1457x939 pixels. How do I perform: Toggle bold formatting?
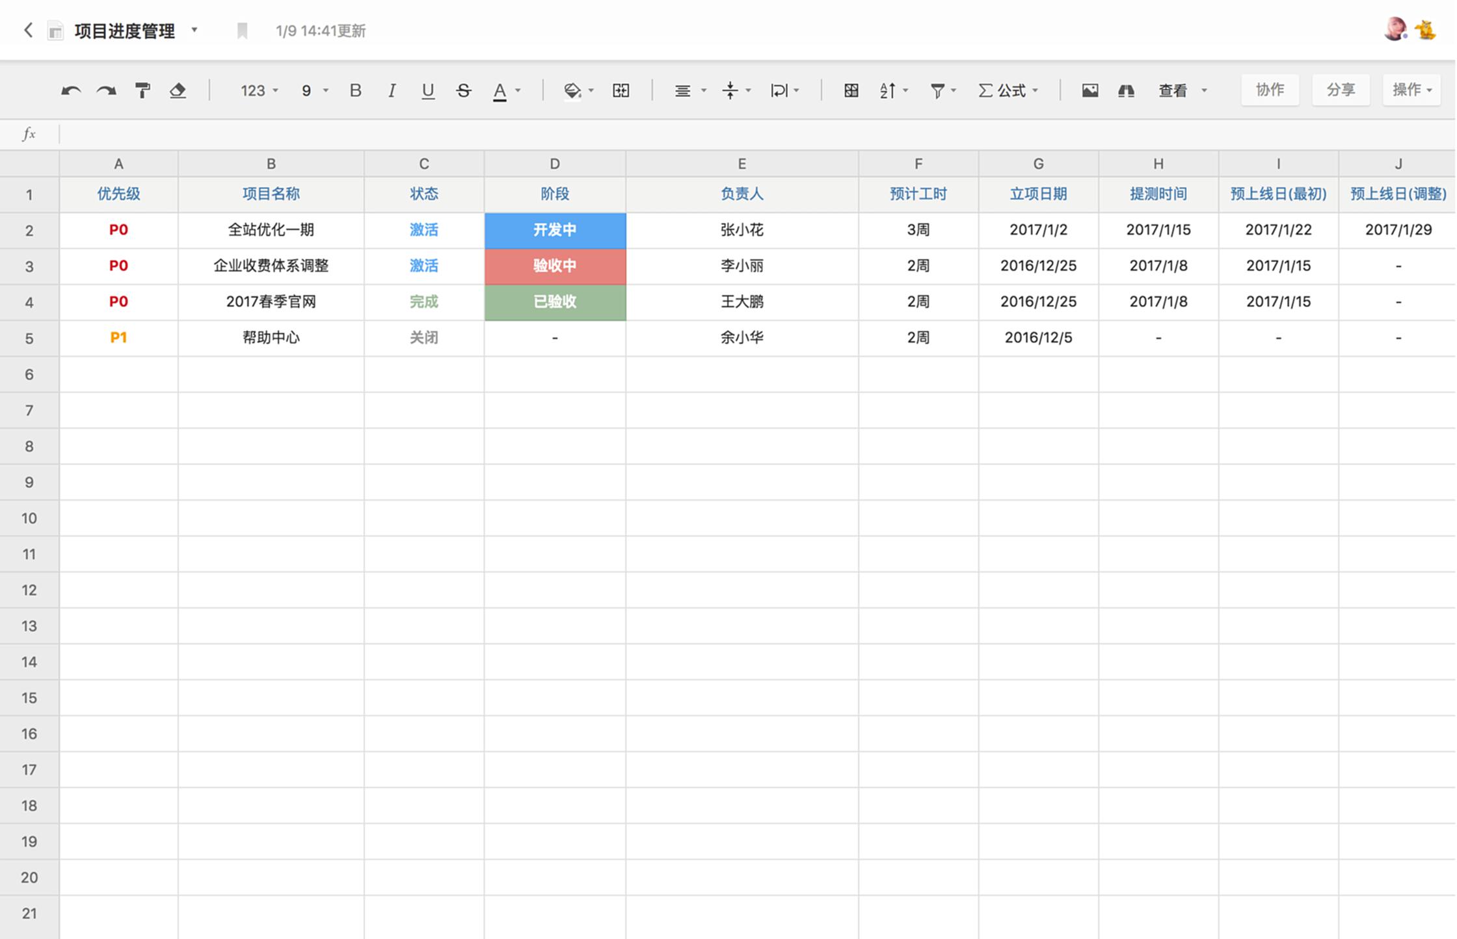(x=355, y=90)
